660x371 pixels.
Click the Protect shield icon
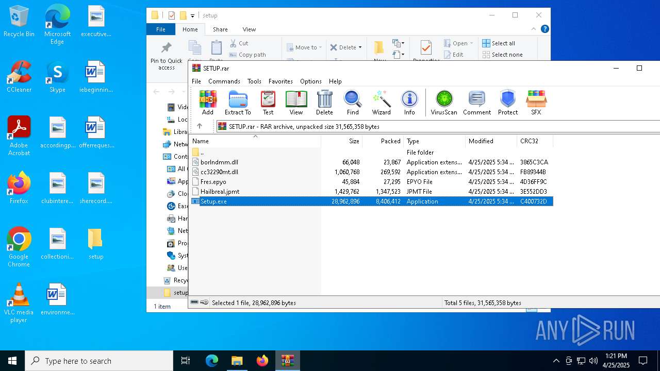point(508,103)
